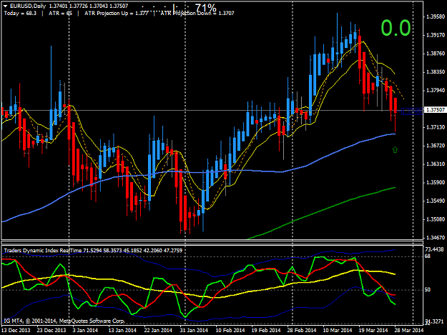Screen dimensions: 447x335
Task: Click price scale value 1.35490
Action: click(x=436, y=201)
